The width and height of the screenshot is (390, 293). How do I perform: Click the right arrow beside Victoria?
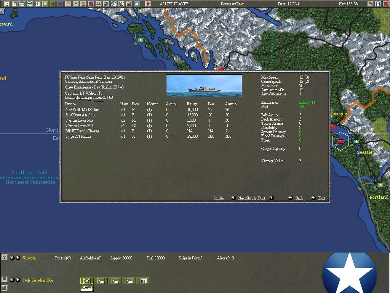[x=18, y=258]
